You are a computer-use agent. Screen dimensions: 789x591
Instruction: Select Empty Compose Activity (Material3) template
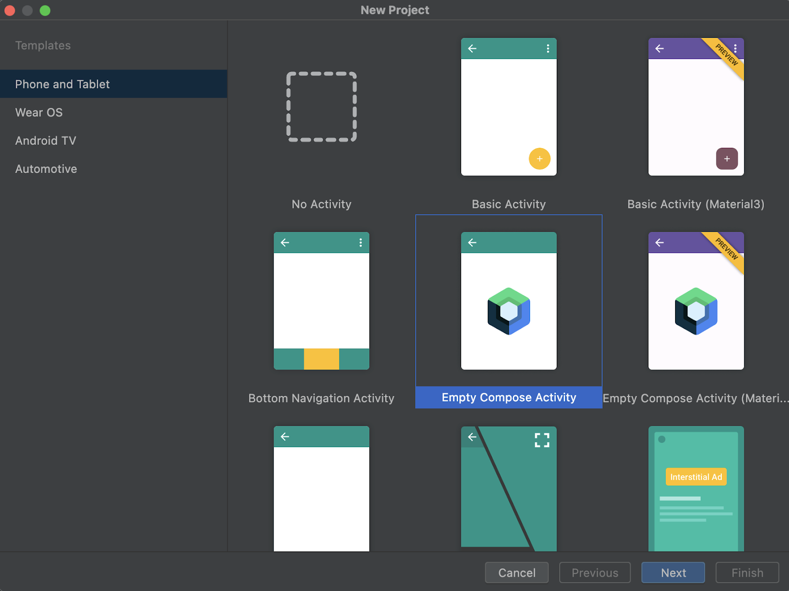click(696, 301)
